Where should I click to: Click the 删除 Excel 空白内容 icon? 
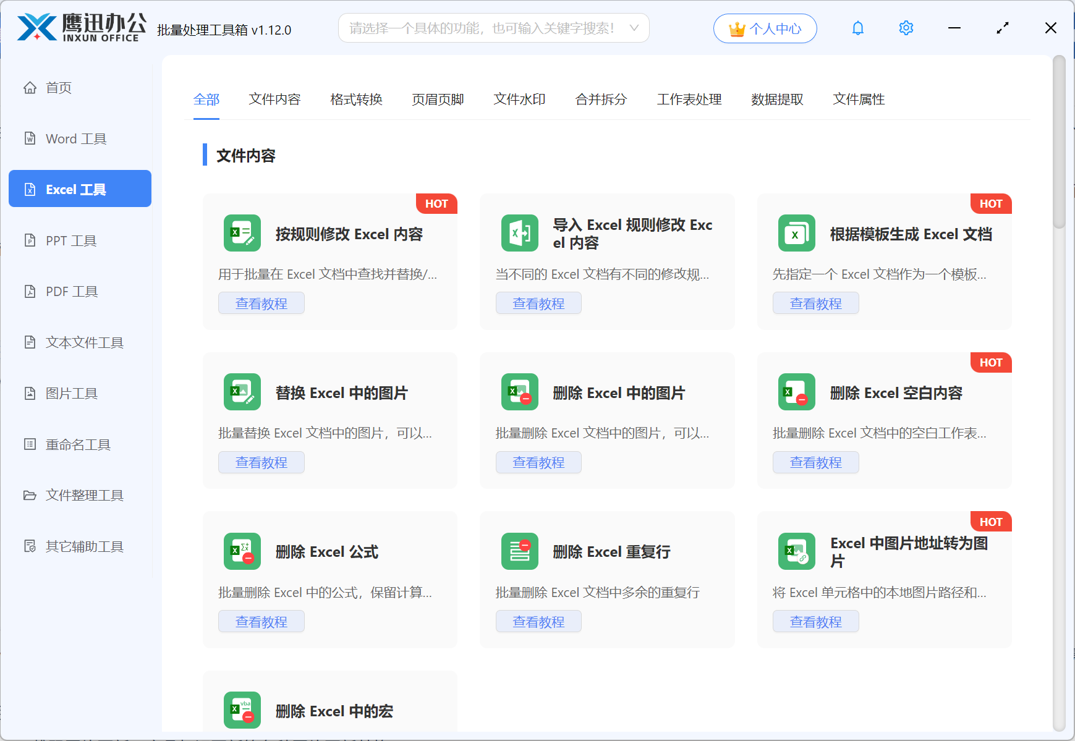(x=796, y=392)
